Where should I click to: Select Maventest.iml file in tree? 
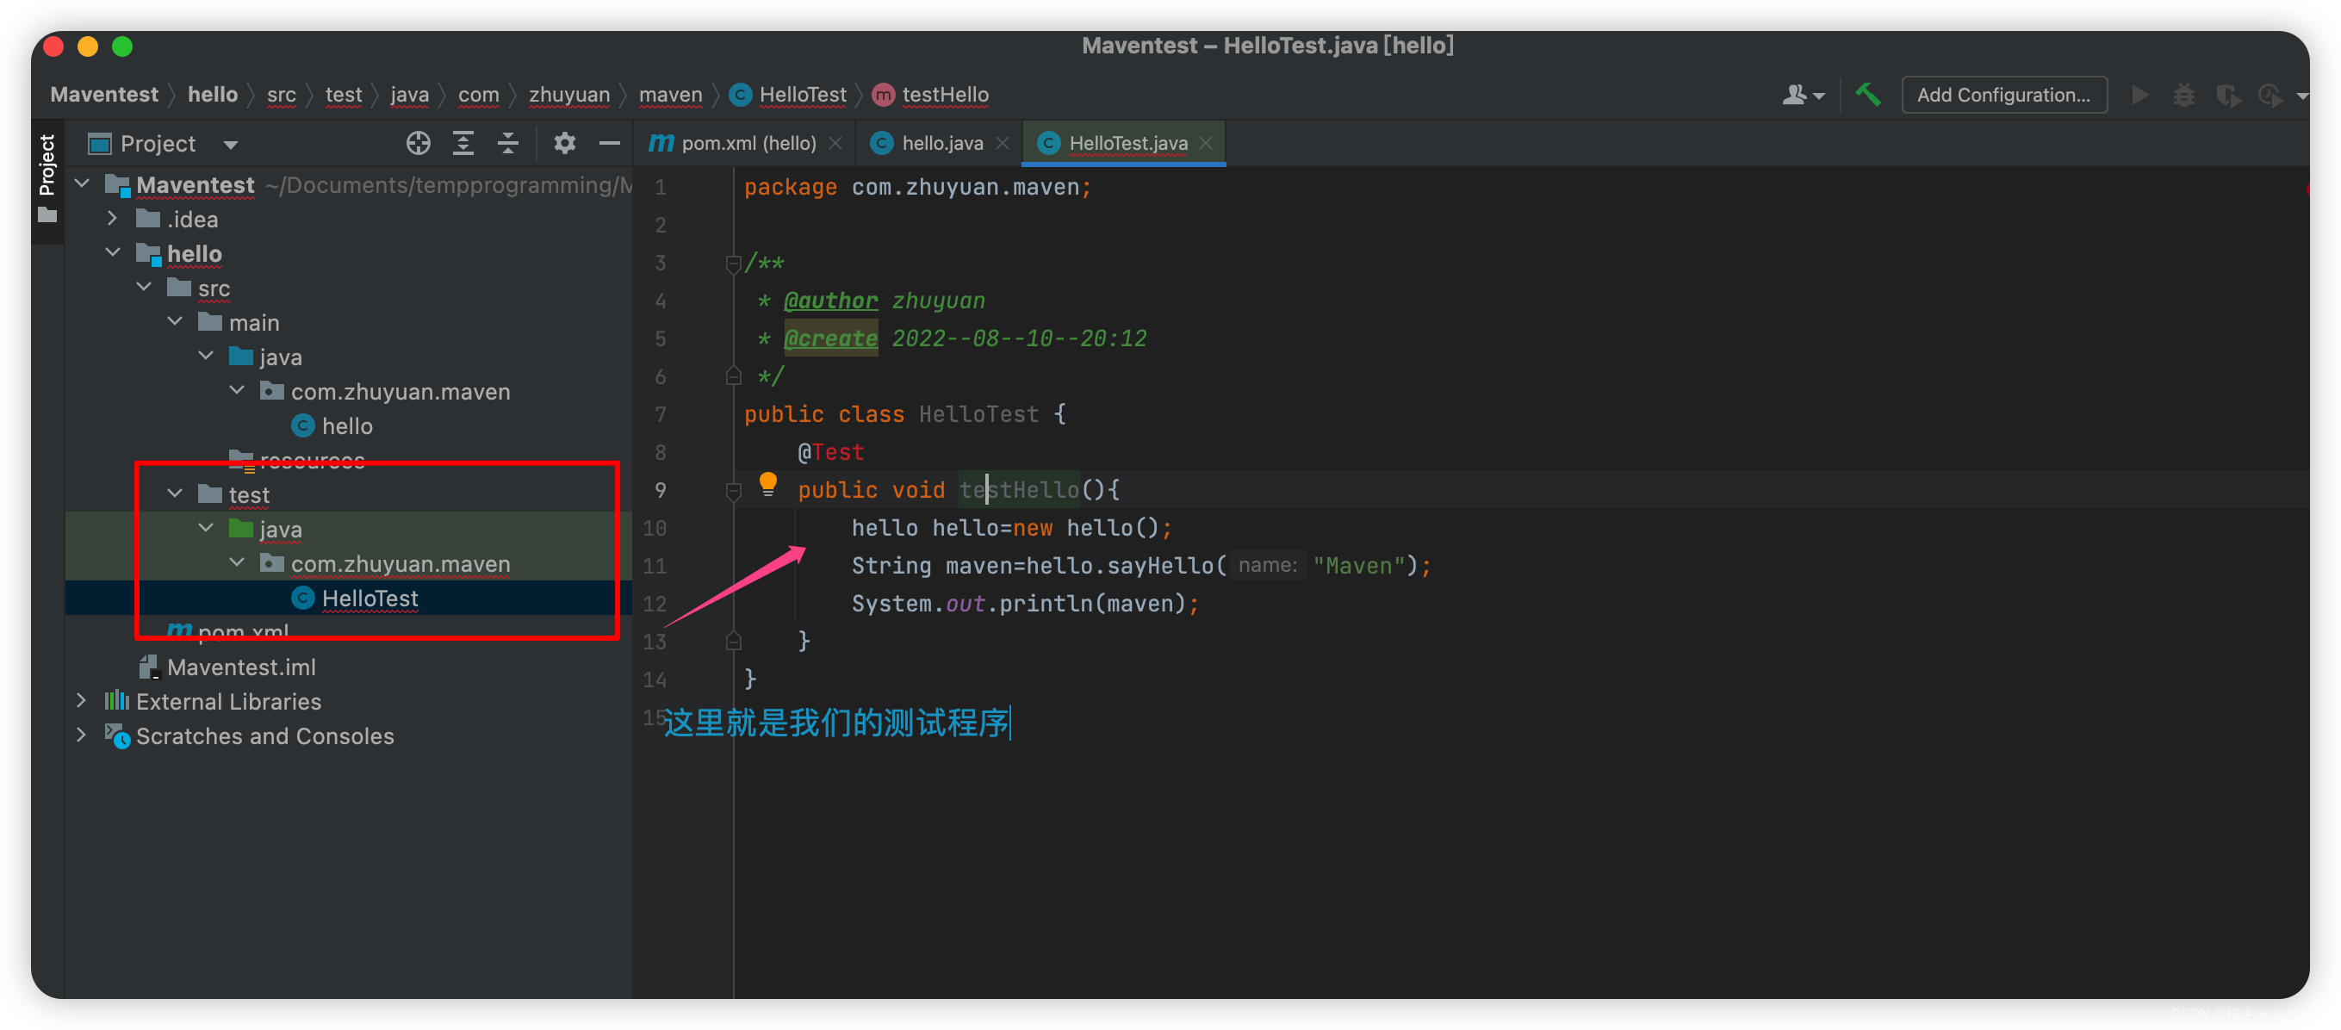227,667
